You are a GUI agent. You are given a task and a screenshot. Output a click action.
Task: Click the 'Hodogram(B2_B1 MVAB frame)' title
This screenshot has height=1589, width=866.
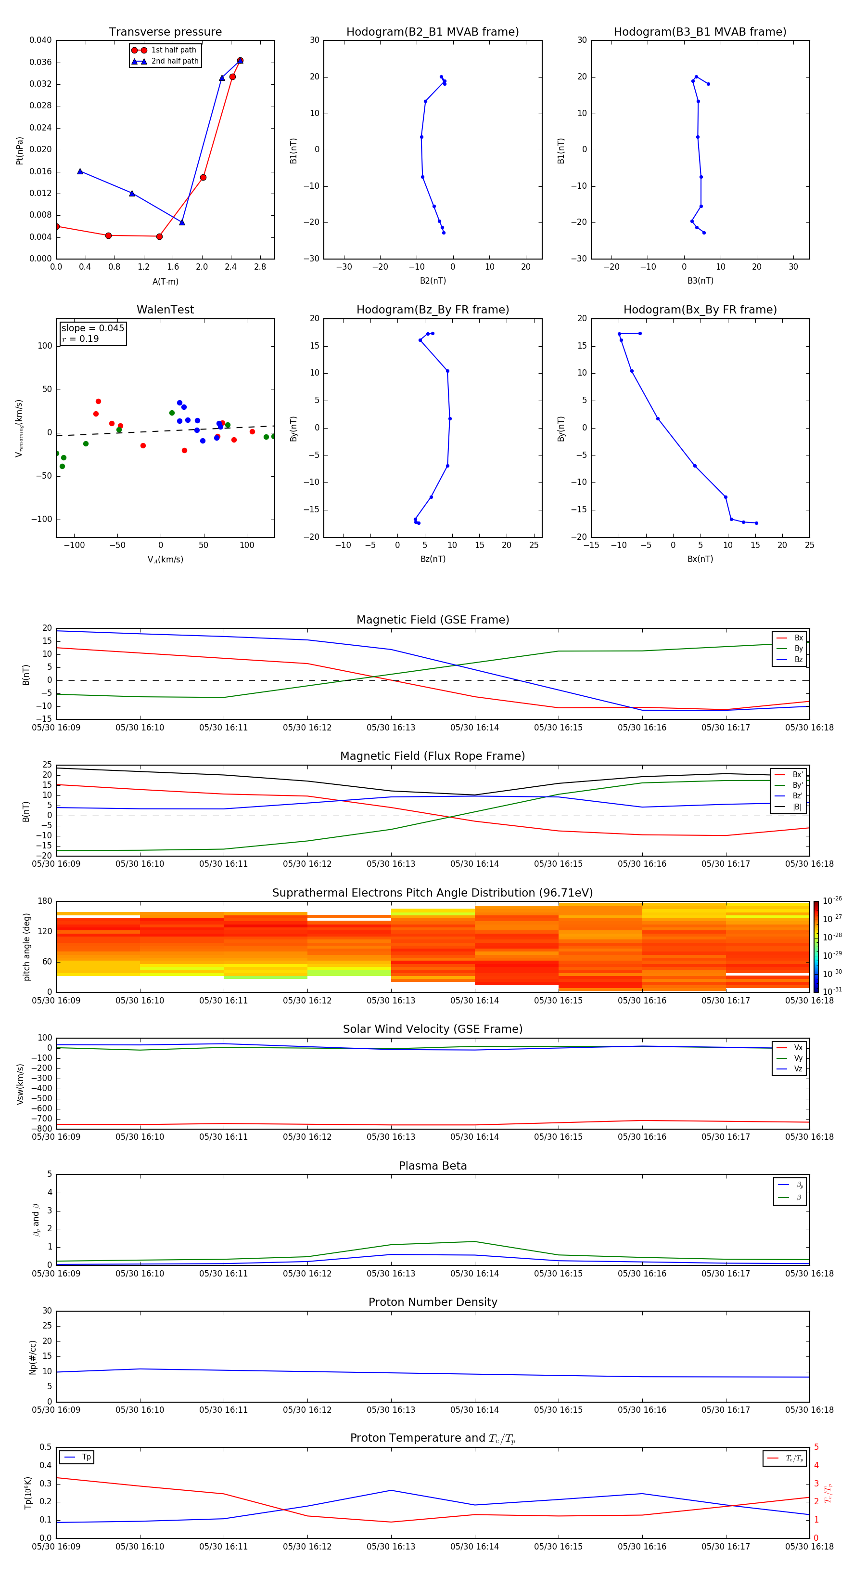coord(433,31)
